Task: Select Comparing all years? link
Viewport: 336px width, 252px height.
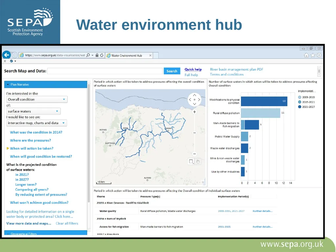Action: coord(32,189)
